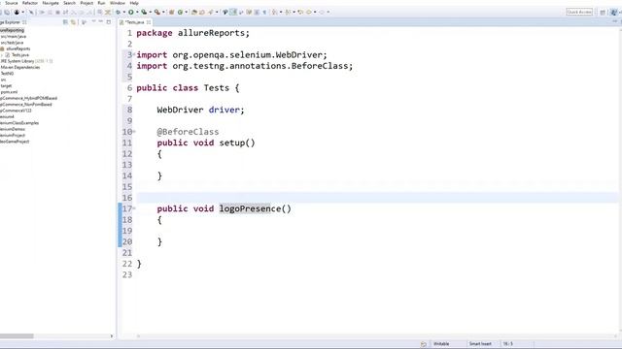This screenshot has height=349, width=622.
Task: Select the Commerce_NonPomBased project
Action: point(26,105)
